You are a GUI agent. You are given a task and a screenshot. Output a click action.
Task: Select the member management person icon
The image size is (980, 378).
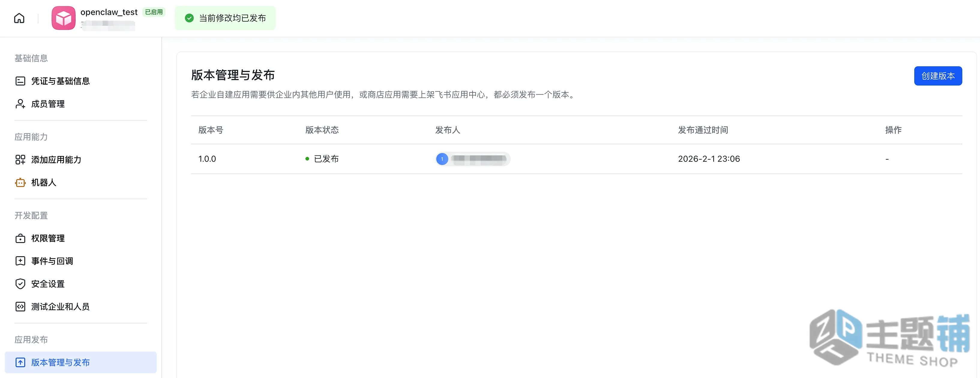(x=20, y=104)
